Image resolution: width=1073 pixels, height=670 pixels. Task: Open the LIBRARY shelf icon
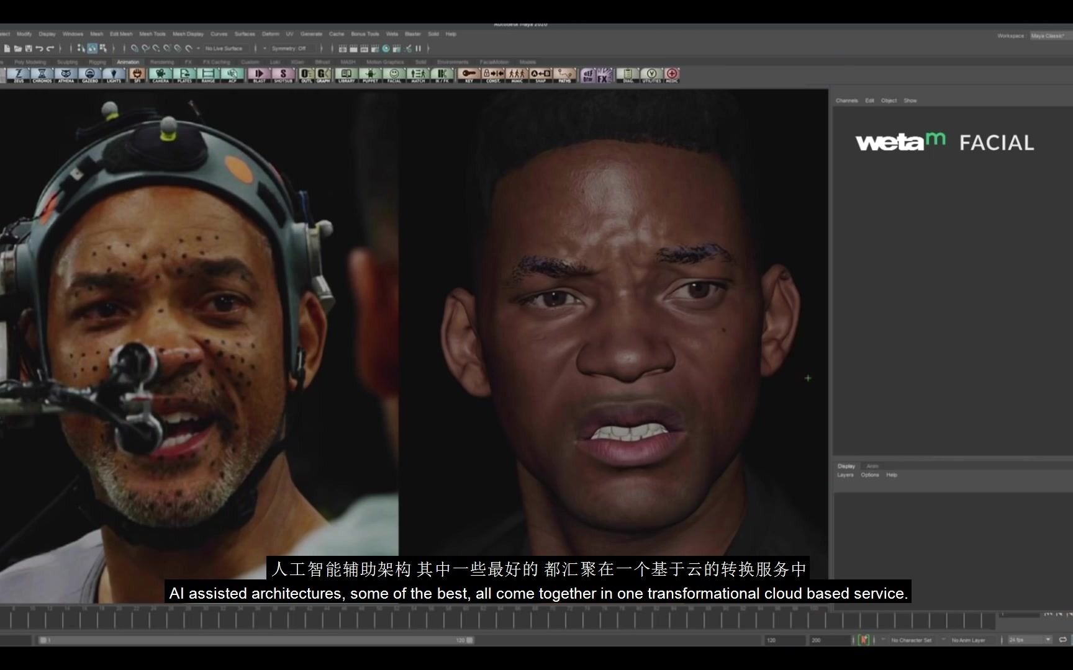point(346,75)
